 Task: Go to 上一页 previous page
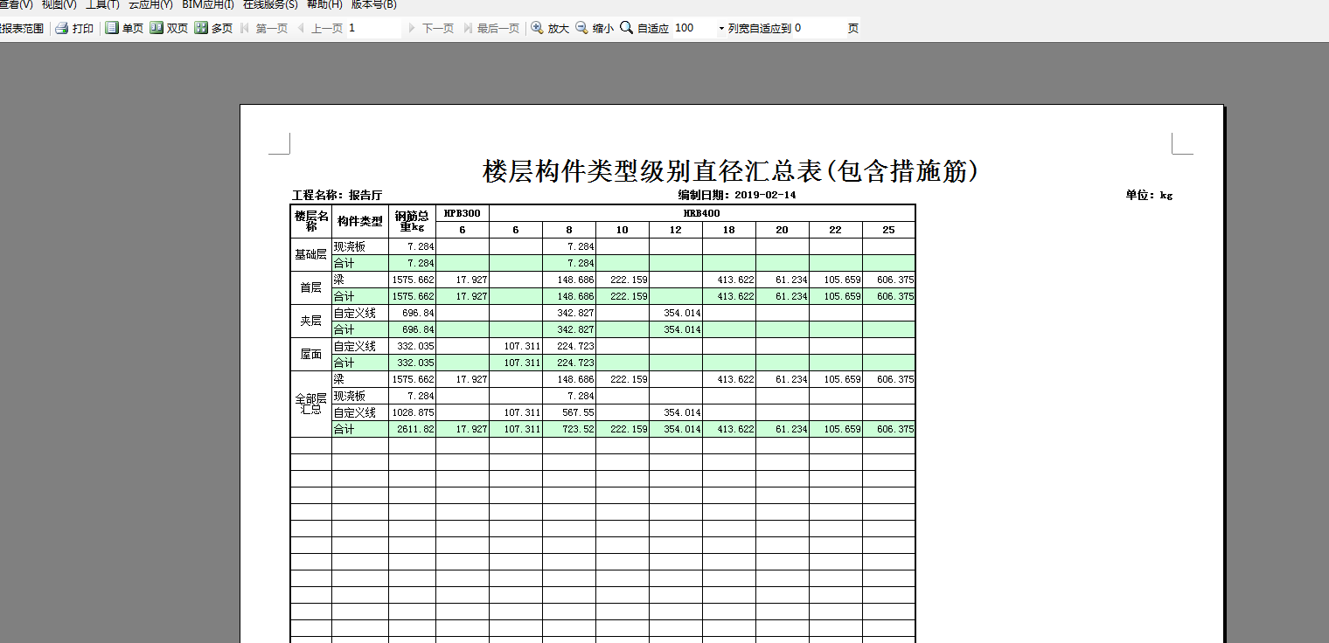320,28
